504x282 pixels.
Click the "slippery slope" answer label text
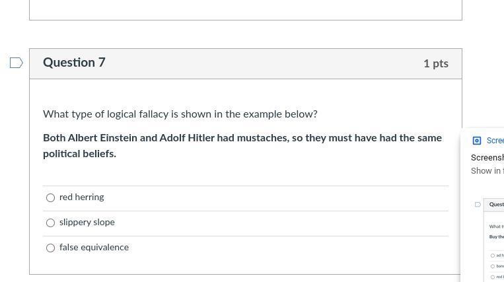pyautogui.click(x=87, y=223)
